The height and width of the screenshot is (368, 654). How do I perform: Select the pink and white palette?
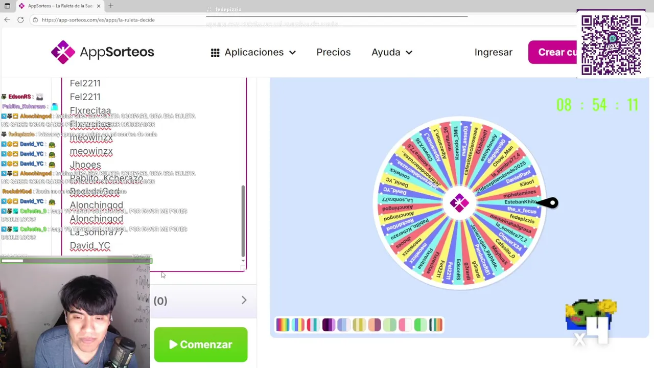(405, 325)
